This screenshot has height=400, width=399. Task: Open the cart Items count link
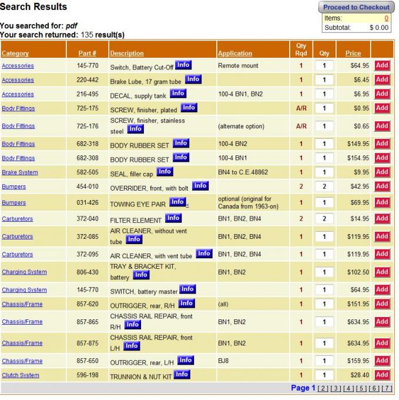386,18
